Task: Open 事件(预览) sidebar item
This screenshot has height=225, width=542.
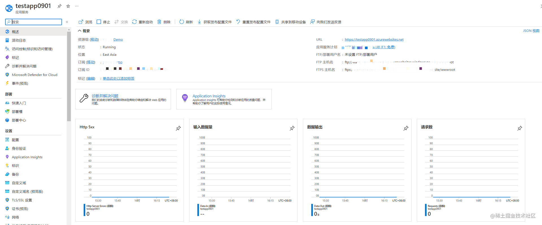Action: coord(33,83)
